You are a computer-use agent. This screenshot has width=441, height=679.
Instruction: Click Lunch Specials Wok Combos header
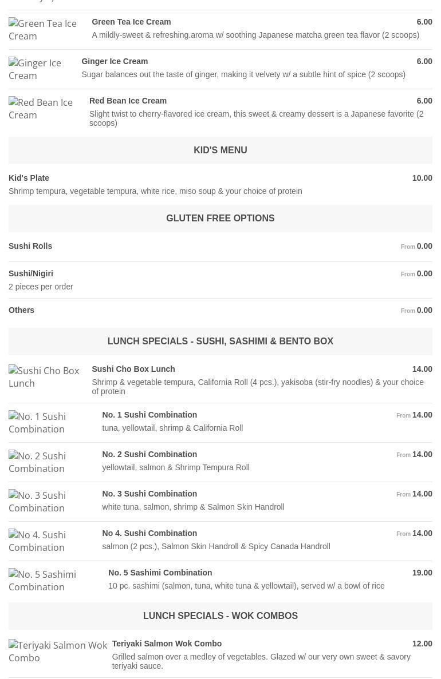click(220, 616)
